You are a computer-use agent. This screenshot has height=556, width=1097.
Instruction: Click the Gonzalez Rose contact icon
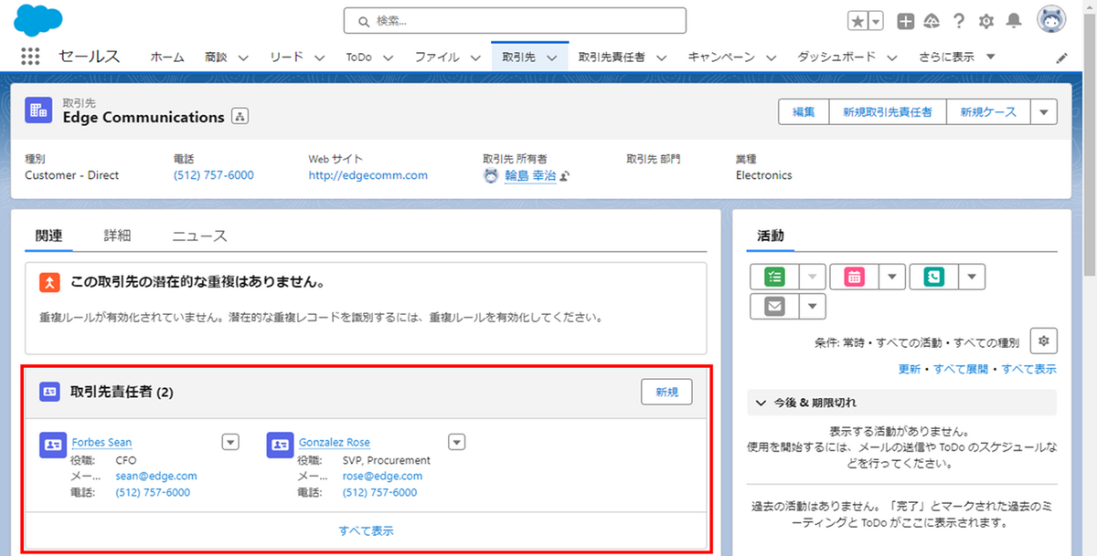(279, 445)
